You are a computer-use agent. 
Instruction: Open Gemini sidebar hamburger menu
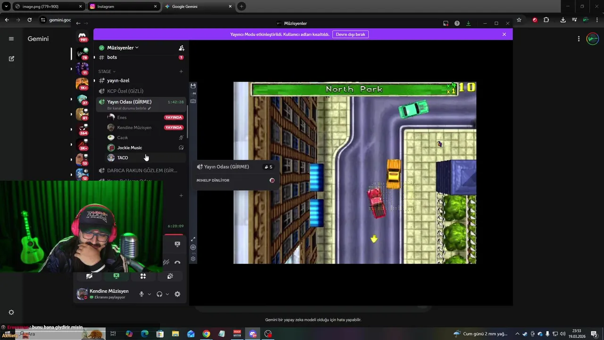pyautogui.click(x=11, y=39)
